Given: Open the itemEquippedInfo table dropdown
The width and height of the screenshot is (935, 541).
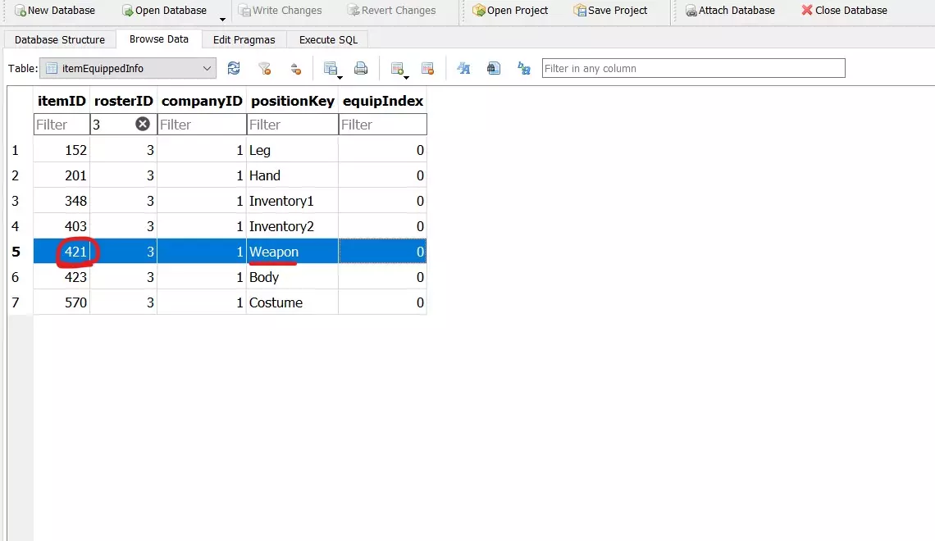Looking at the screenshot, I should click(128, 69).
